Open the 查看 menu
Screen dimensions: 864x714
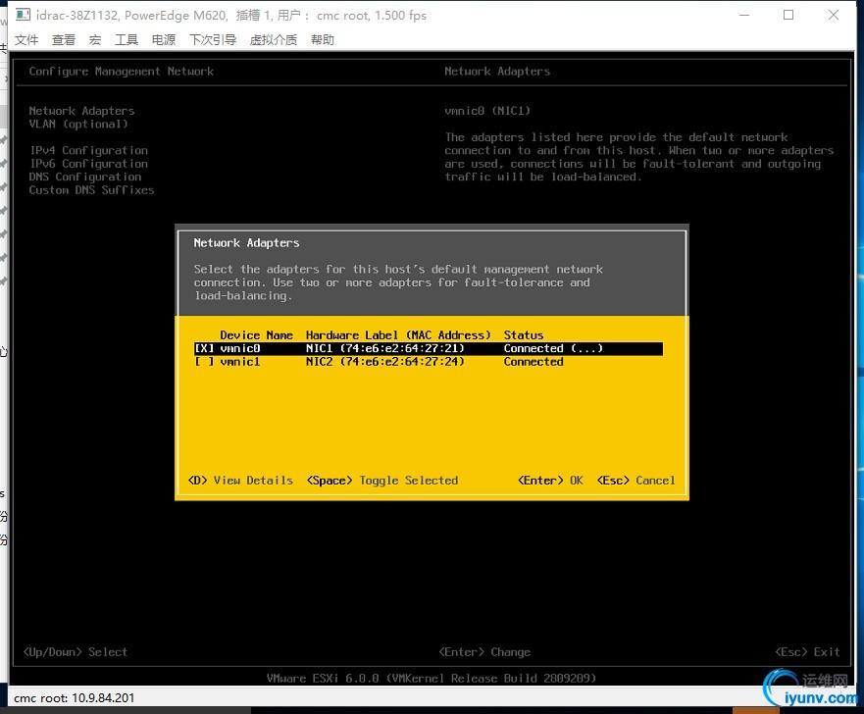point(64,39)
